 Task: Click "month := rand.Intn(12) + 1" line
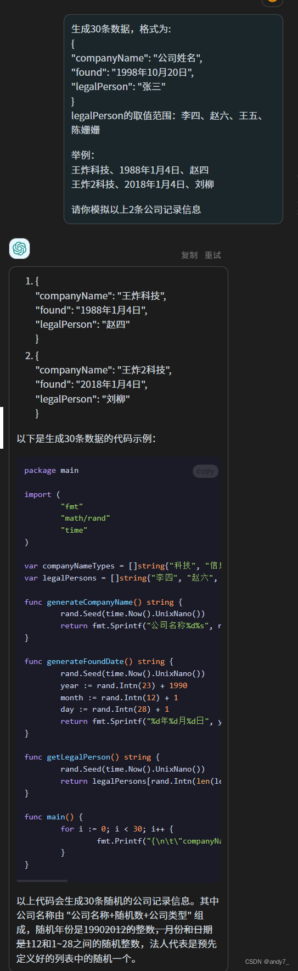[120, 698]
